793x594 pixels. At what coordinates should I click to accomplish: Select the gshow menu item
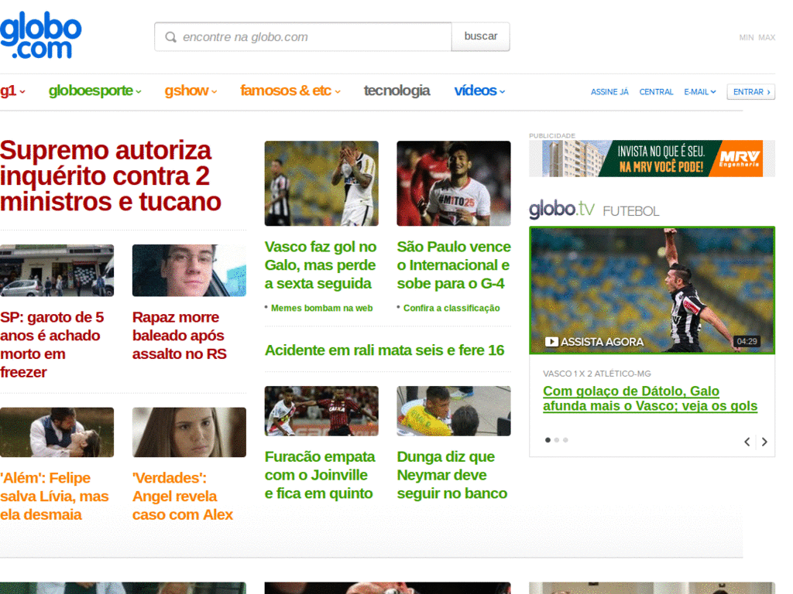click(187, 91)
